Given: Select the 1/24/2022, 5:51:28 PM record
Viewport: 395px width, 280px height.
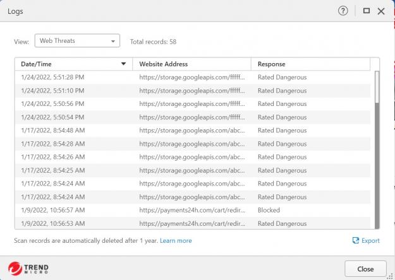Looking at the screenshot, I should point(193,77).
